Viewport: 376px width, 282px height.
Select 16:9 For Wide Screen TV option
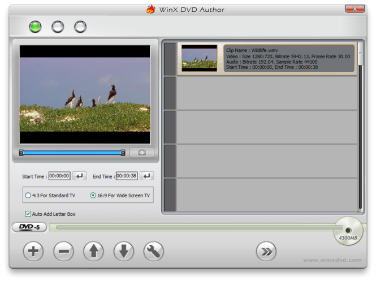120,196
